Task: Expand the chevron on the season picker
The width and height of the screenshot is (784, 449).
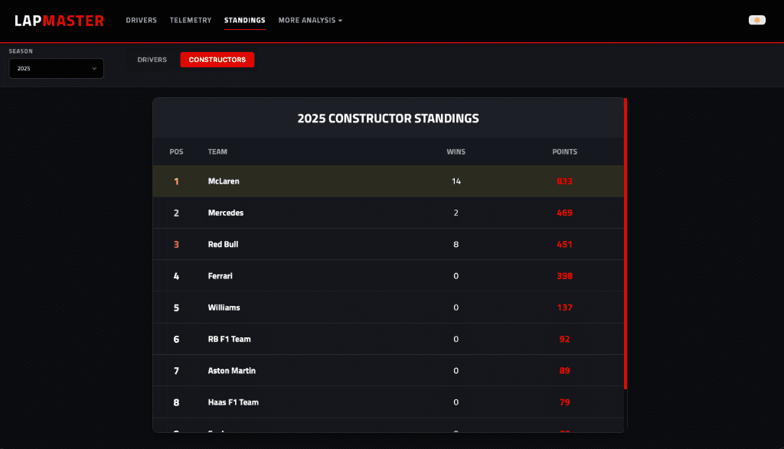Action: (x=95, y=68)
